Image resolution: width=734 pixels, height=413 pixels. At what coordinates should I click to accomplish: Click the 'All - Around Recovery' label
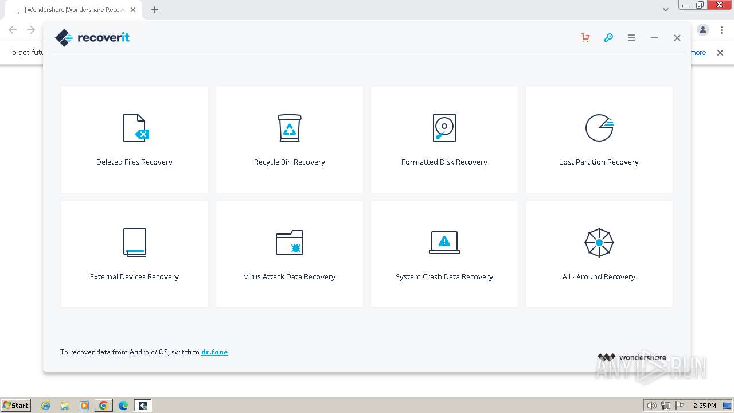coord(599,277)
